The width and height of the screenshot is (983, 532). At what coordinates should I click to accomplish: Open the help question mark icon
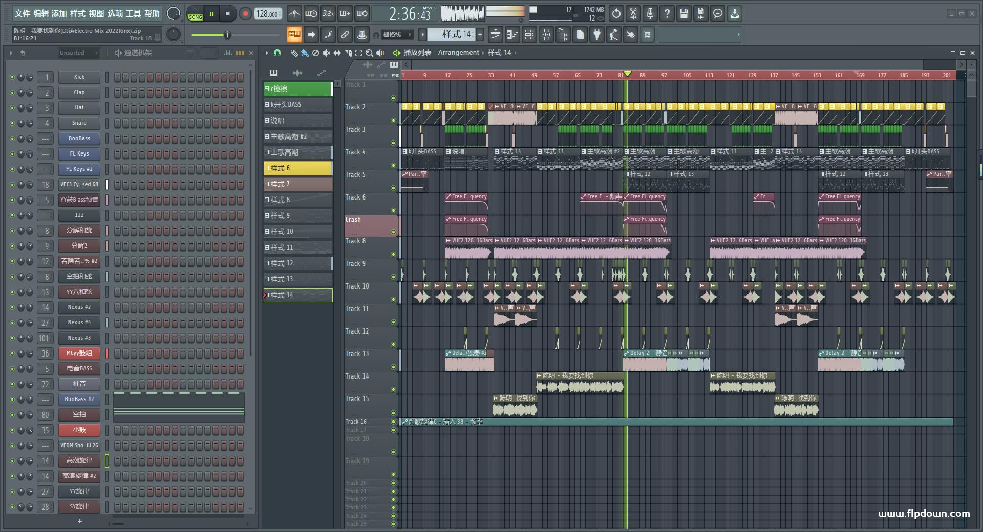pos(667,14)
